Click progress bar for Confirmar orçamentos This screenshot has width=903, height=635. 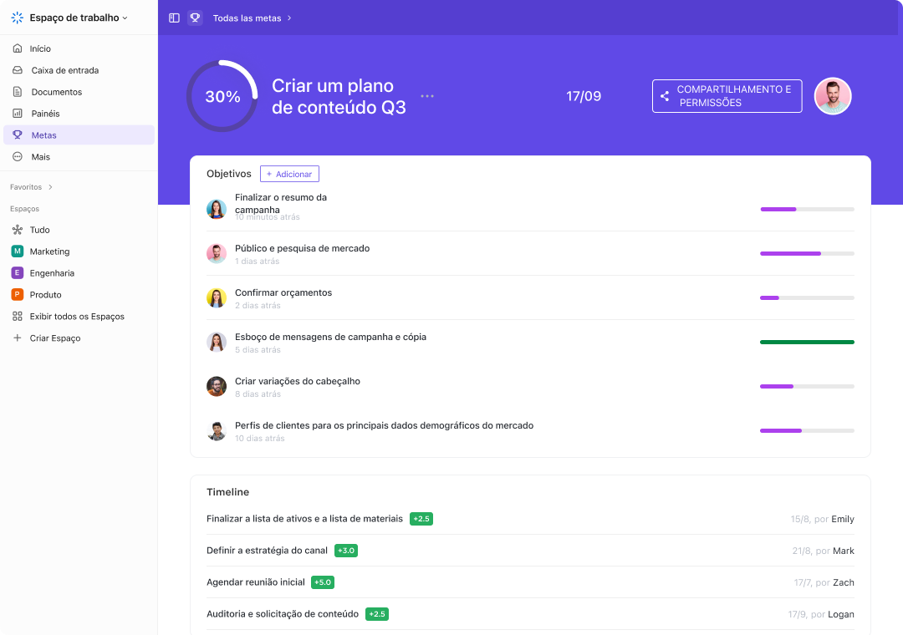coord(808,297)
